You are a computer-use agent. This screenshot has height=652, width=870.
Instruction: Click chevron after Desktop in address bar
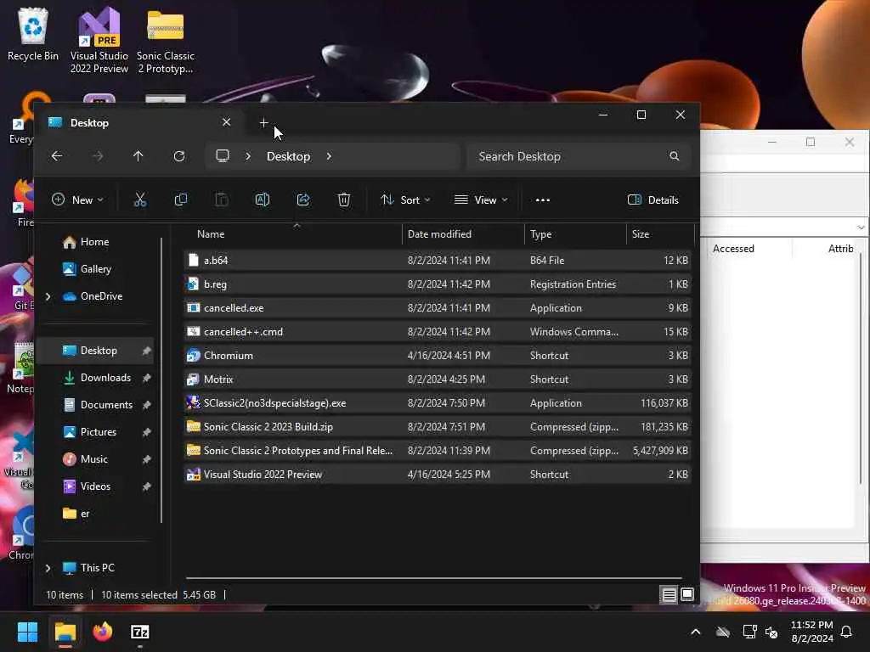[329, 156]
